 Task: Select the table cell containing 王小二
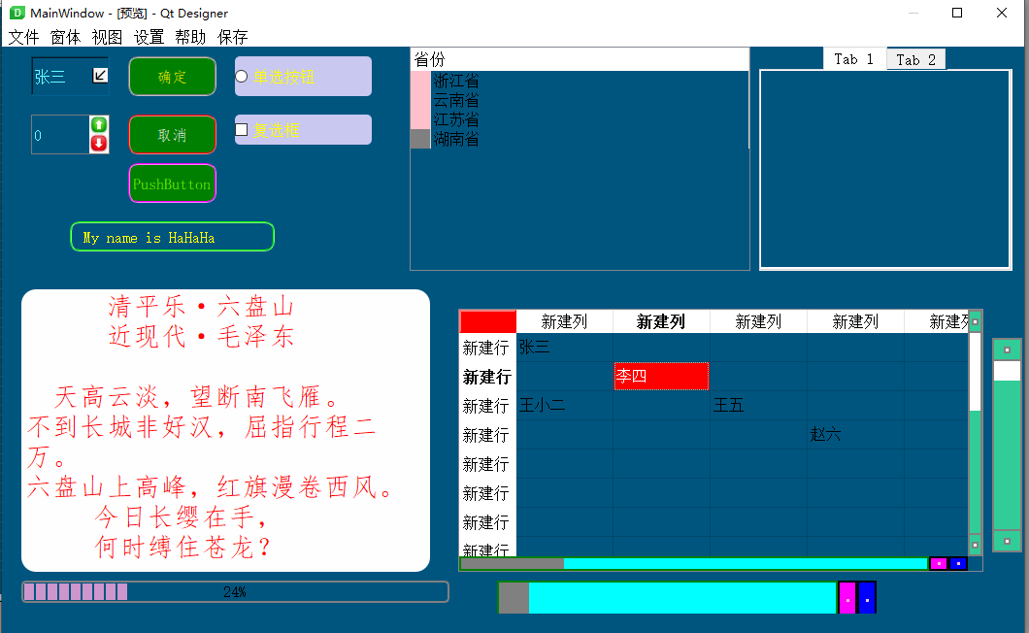coord(564,405)
